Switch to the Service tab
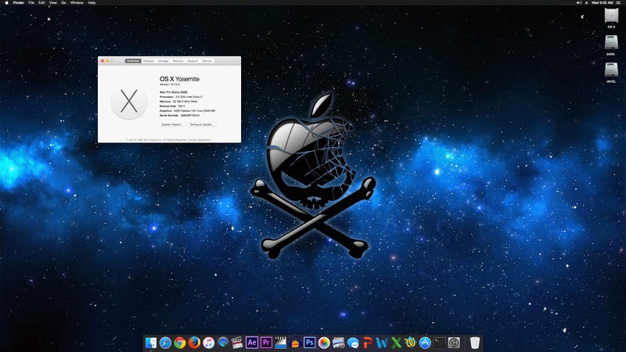This screenshot has height=352, width=626. [x=207, y=61]
